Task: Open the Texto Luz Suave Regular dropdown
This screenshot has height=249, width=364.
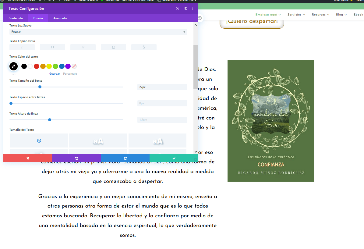Action: pos(98,32)
